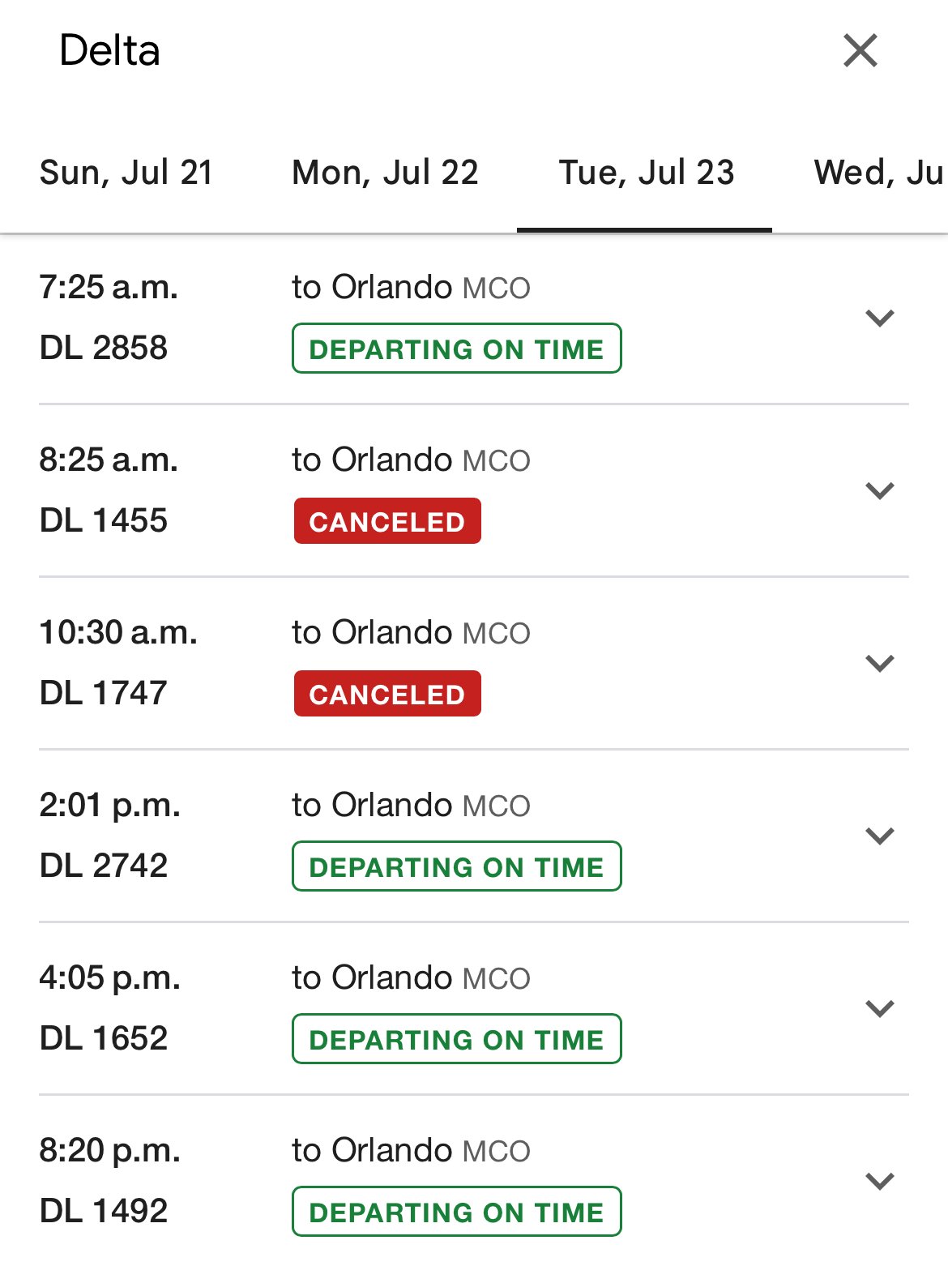Click the 10:30 a.m. departure time

click(x=118, y=632)
